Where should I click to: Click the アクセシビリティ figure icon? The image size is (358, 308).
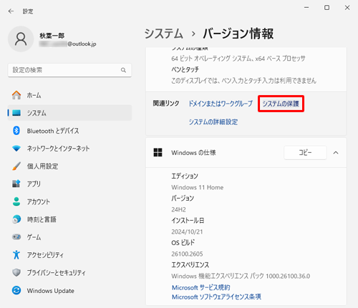coord(16,254)
